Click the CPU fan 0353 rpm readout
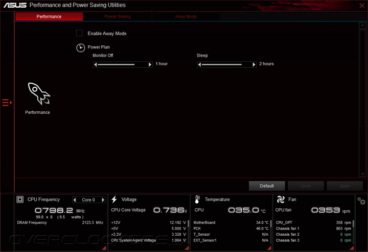 point(331,210)
